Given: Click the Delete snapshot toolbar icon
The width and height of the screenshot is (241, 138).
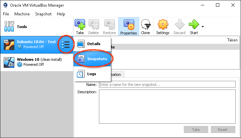Looking at the screenshot, I should click(94, 25).
